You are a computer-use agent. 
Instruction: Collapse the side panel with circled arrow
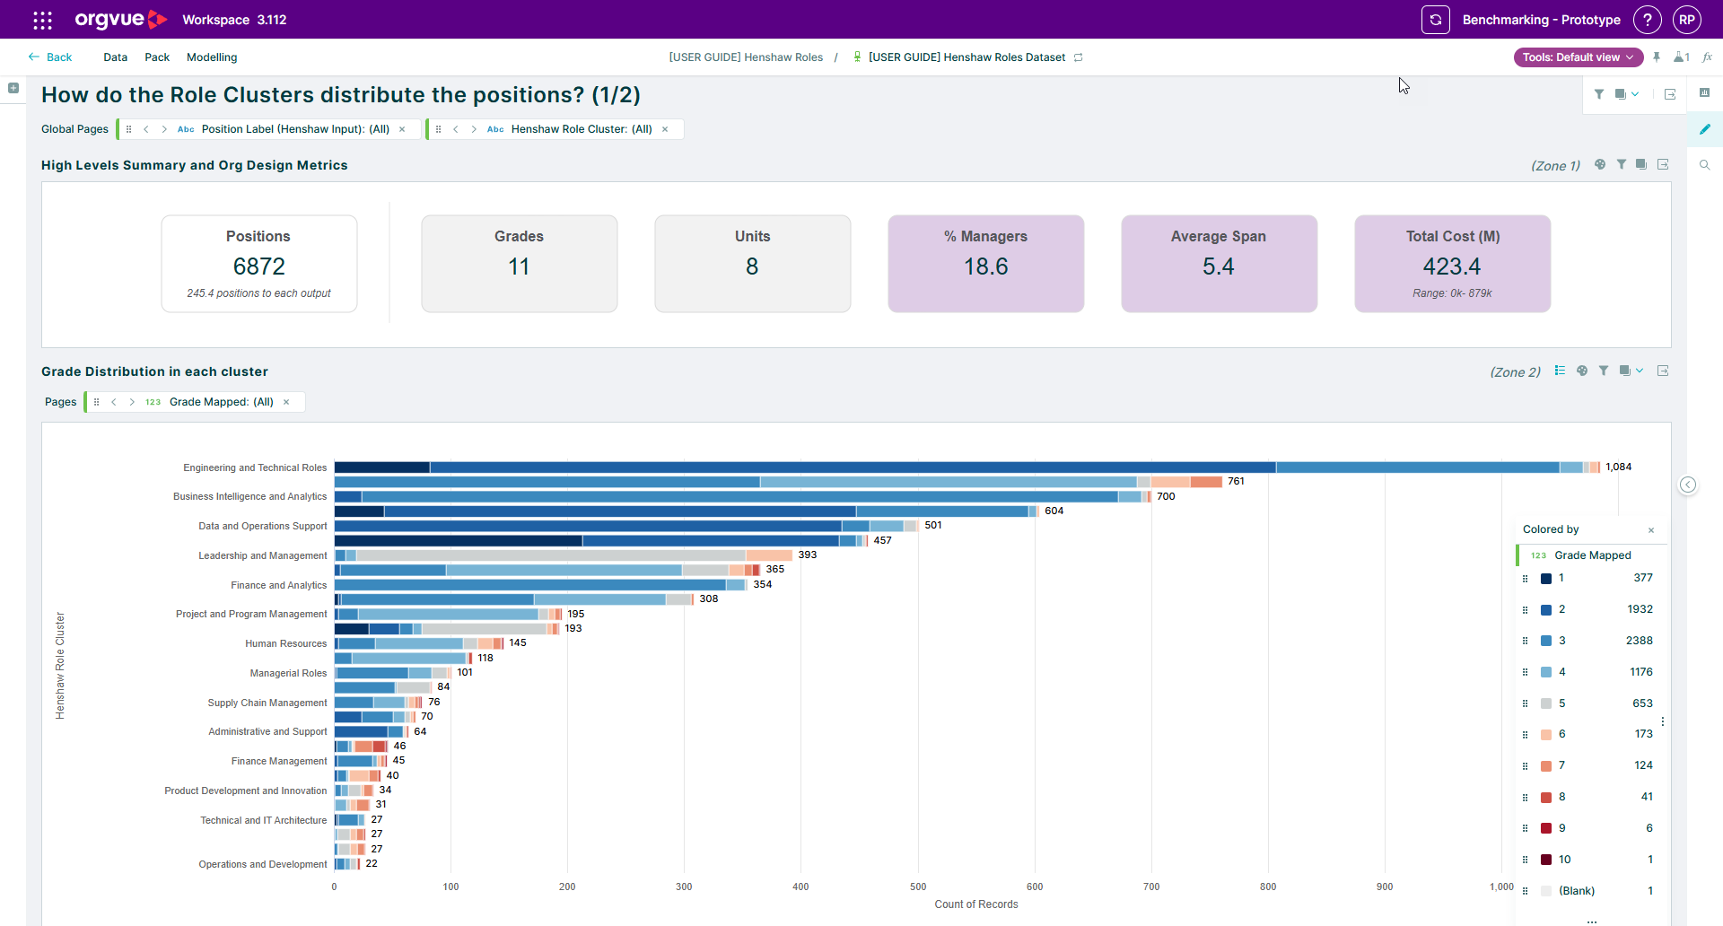pyautogui.click(x=1688, y=485)
